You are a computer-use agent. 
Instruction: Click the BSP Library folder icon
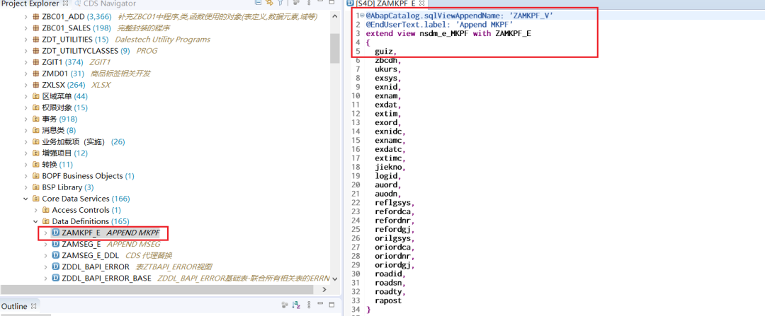tap(35, 187)
